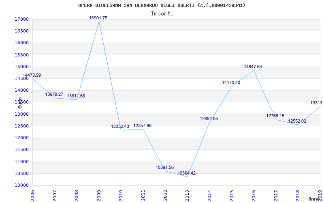324x203 pixels.
Task: Click the 10500 y-axis tick label
Action: [21, 173]
